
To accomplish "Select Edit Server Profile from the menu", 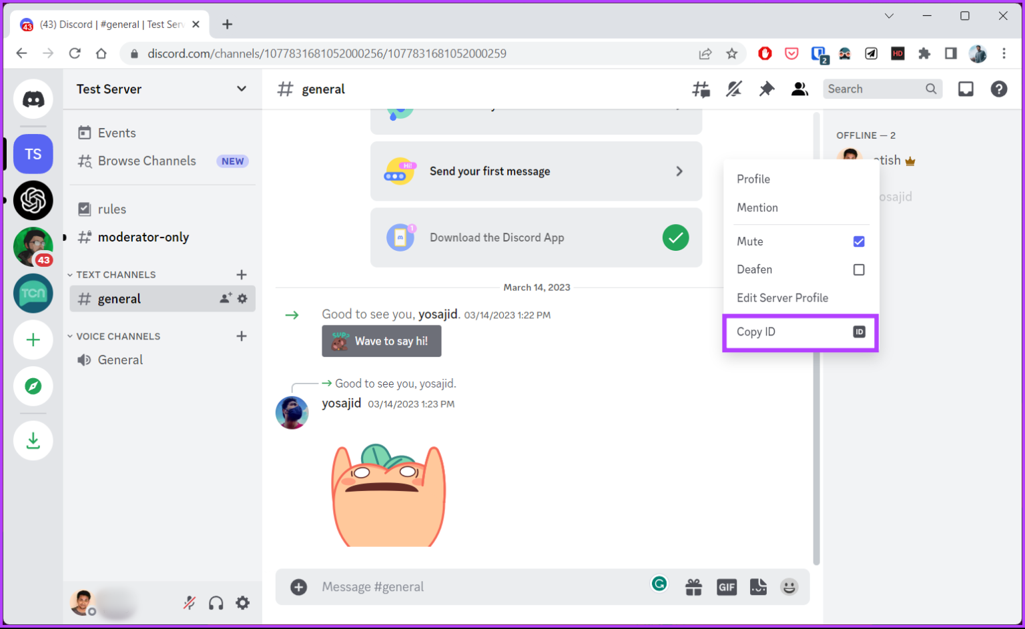I will click(782, 297).
